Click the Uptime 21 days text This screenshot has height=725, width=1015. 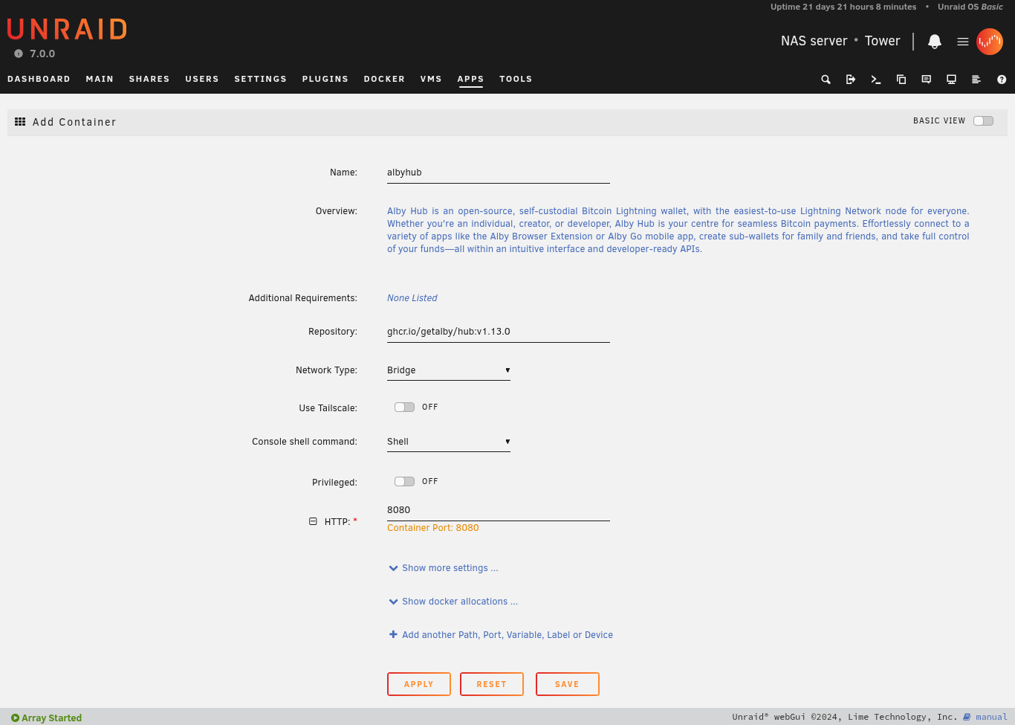tap(843, 7)
